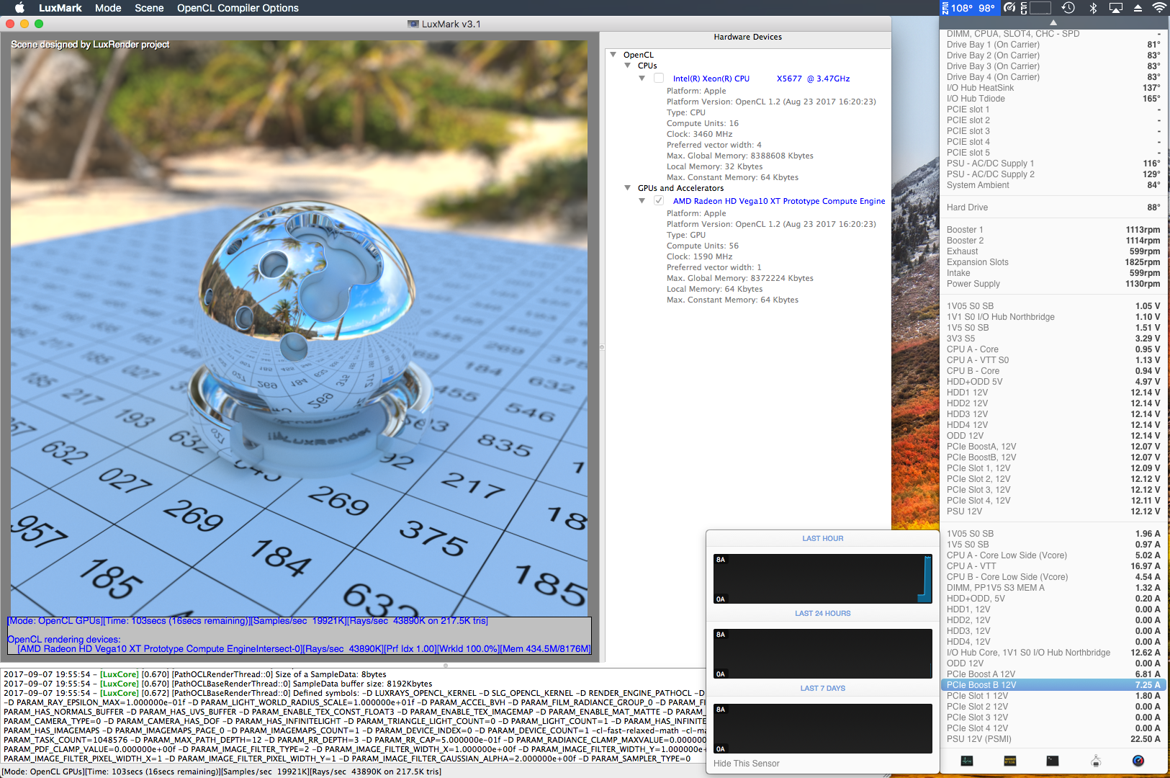Click the bottom status bar mode text

click(221, 772)
